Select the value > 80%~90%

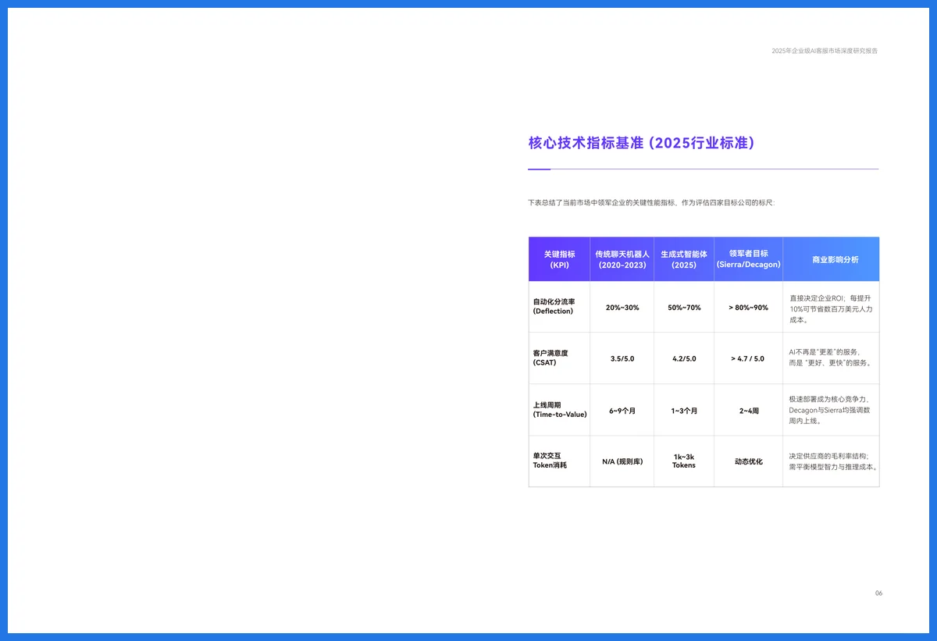747,307
